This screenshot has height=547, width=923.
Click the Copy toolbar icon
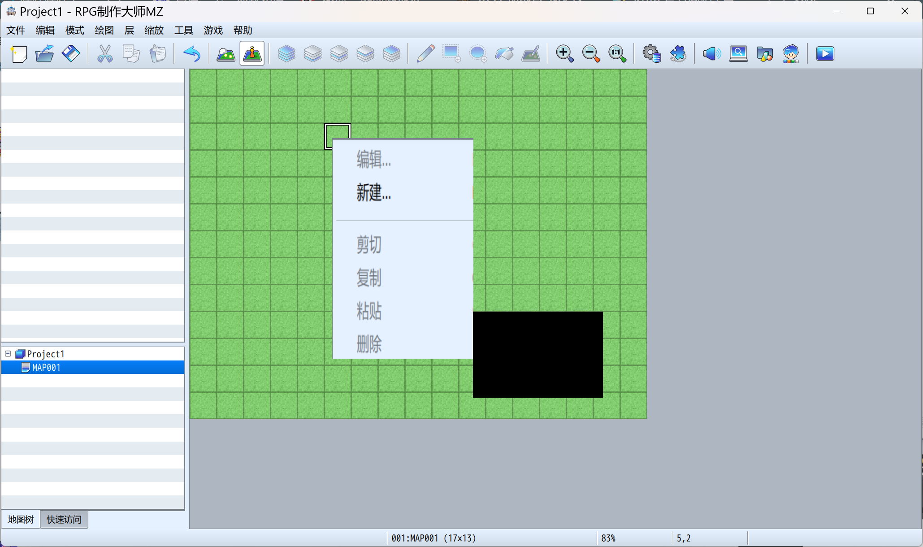131,54
